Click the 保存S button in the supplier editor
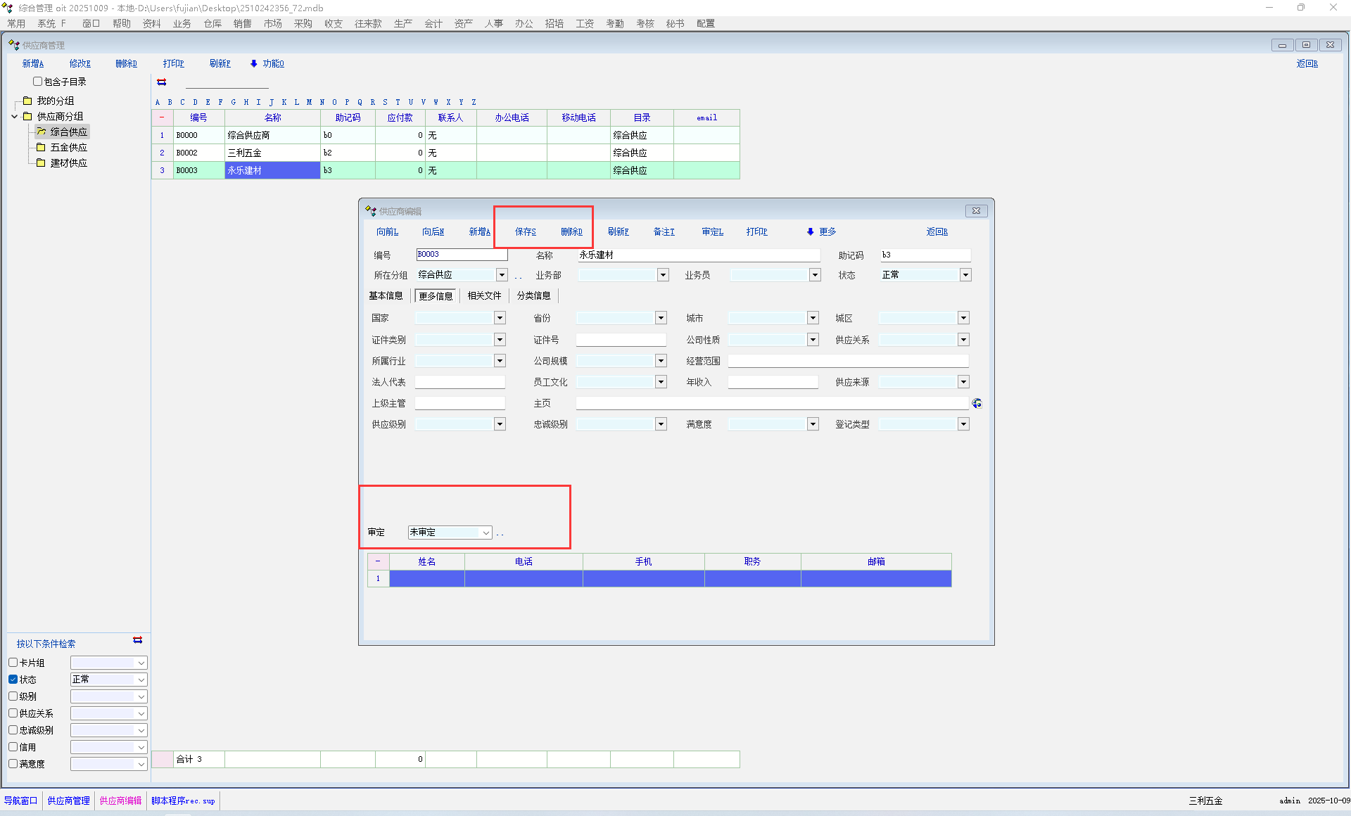 pos(525,231)
